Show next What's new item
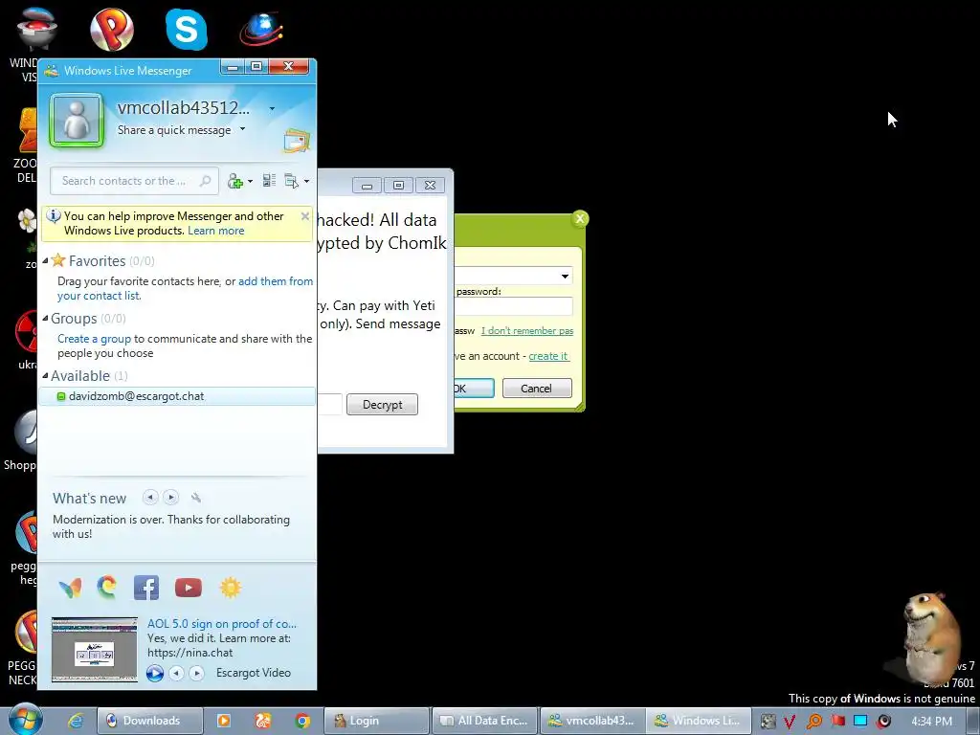The height and width of the screenshot is (735, 980). click(x=170, y=498)
